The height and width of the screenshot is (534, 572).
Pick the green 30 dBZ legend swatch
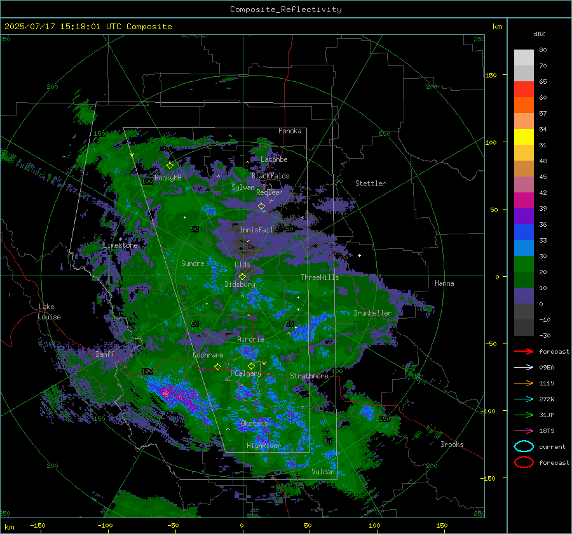[524, 264]
